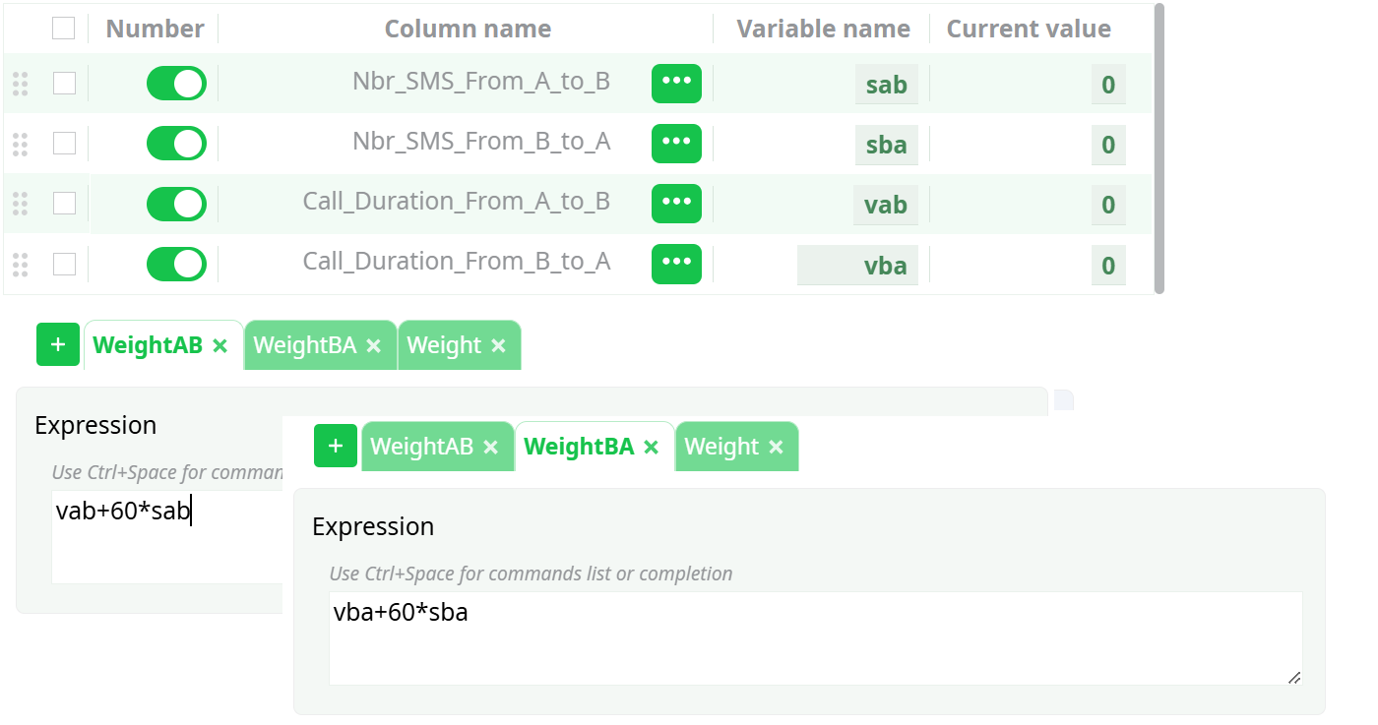
Task: Add a new expression tab in the upper tab bar
Action: 58,344
